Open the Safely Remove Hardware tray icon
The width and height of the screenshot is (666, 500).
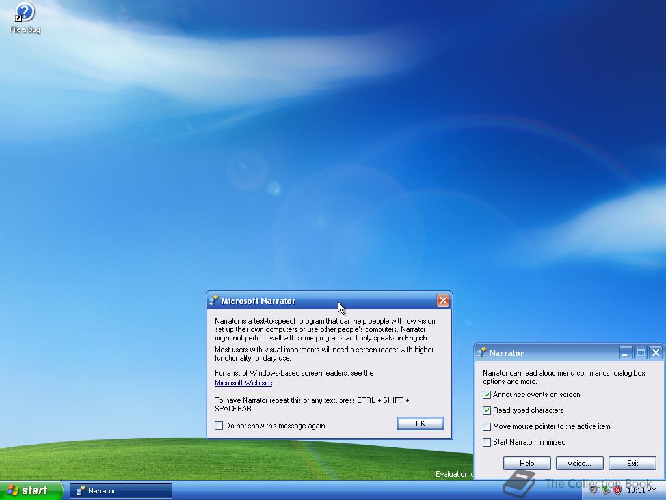coord(606,490)
